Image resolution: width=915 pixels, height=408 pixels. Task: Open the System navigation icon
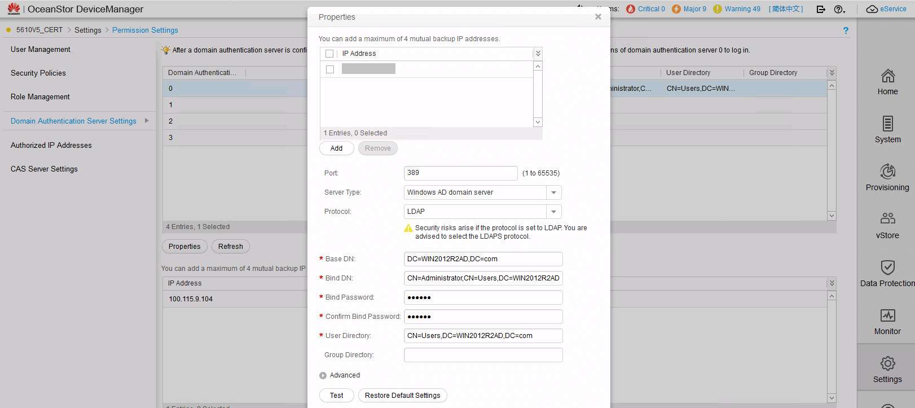click(x=887, y=124)
